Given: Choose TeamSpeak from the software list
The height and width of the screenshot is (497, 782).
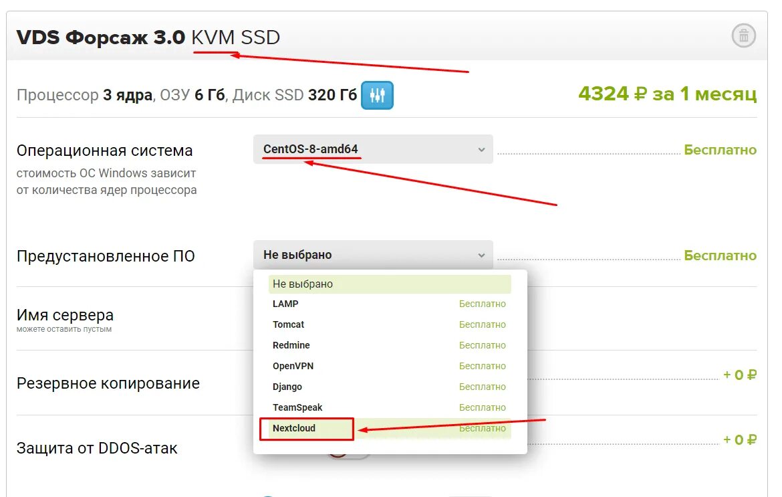Looking at the screenshot, I should coord(390,407).
